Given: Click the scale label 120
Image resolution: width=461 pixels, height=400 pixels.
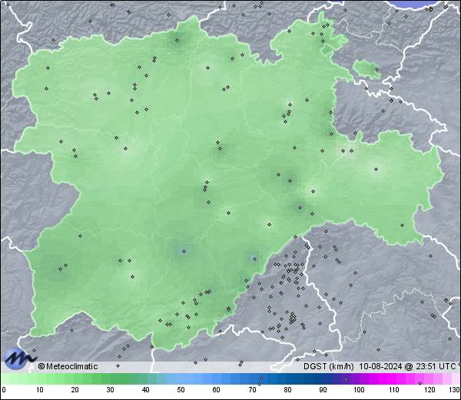Looking at the screenshot, I should click(x=429, y=390).
